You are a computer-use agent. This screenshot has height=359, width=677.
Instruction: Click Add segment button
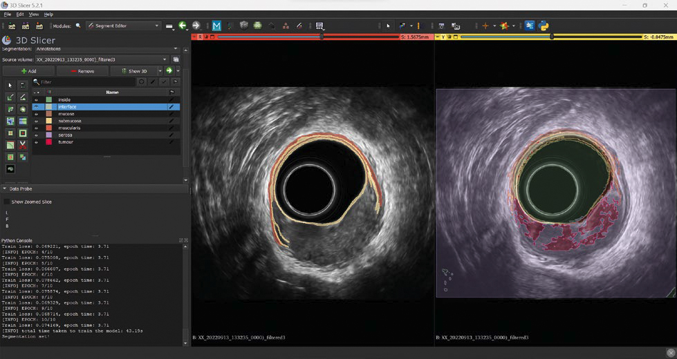click(28, 71)
